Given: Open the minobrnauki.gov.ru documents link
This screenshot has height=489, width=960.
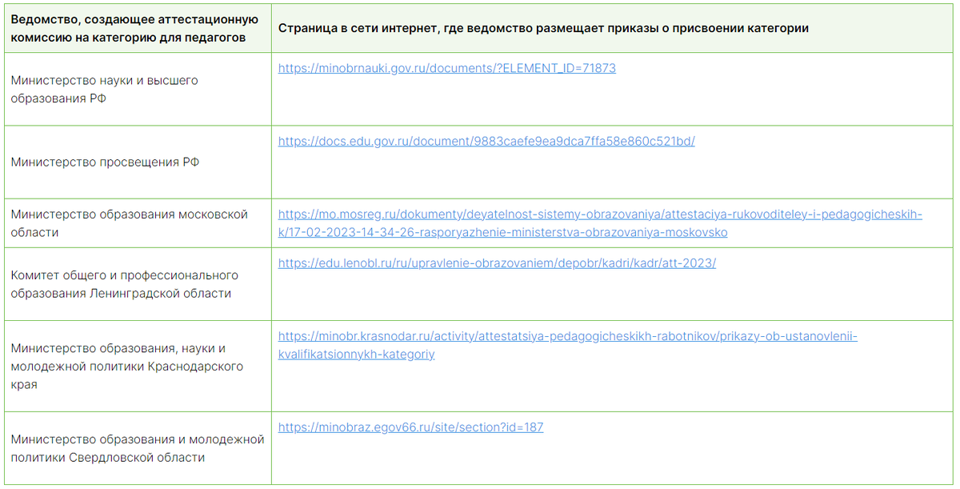Looking at the screenshot, I should click(x=447, y=69).
